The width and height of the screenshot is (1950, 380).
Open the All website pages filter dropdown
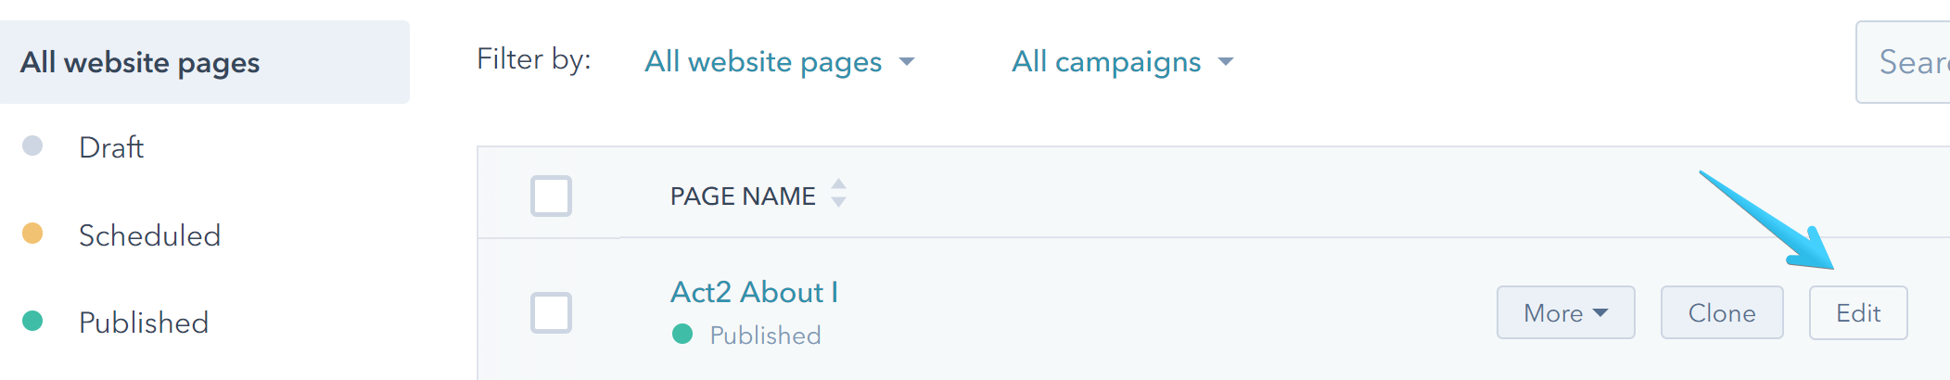763,62
